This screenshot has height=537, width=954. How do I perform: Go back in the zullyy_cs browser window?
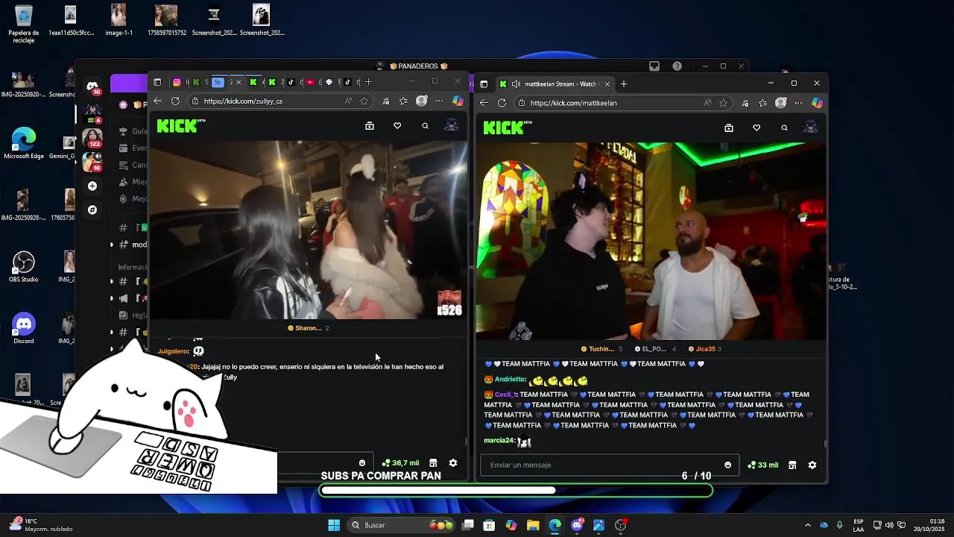(x=157, y=101)
